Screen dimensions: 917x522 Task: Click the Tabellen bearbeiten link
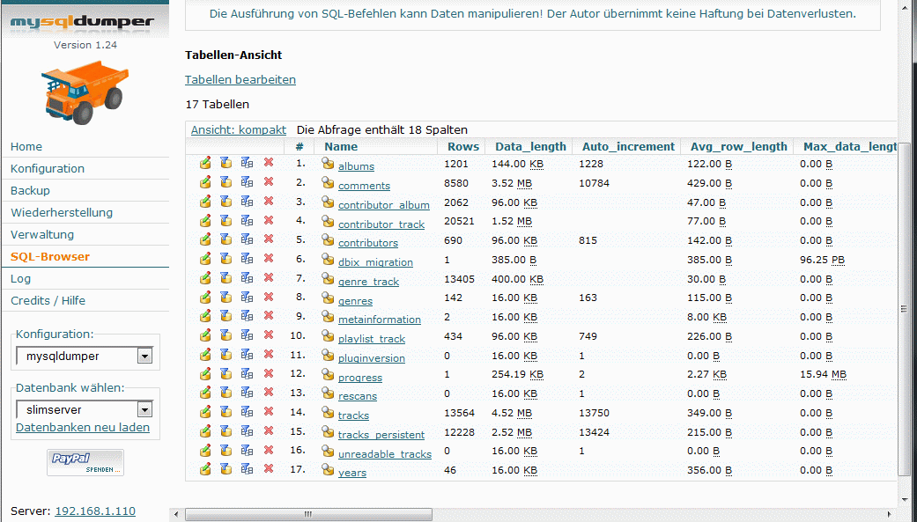(x=240, y=80)
